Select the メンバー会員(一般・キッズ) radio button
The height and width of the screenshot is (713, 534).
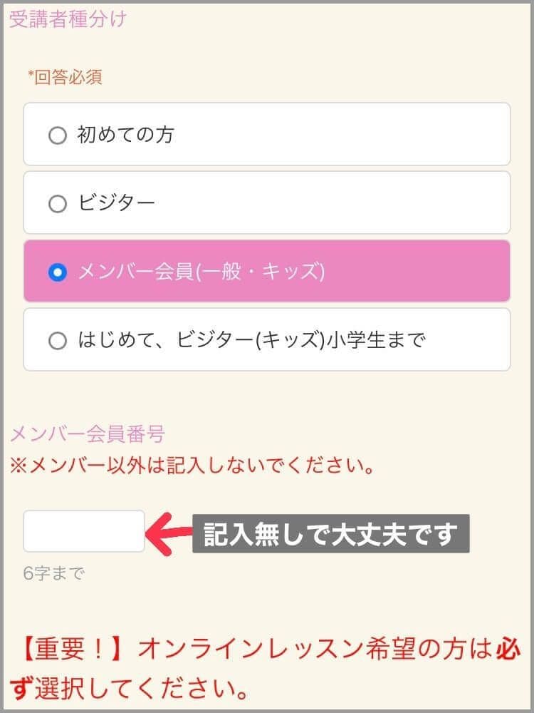pos(58,272)
